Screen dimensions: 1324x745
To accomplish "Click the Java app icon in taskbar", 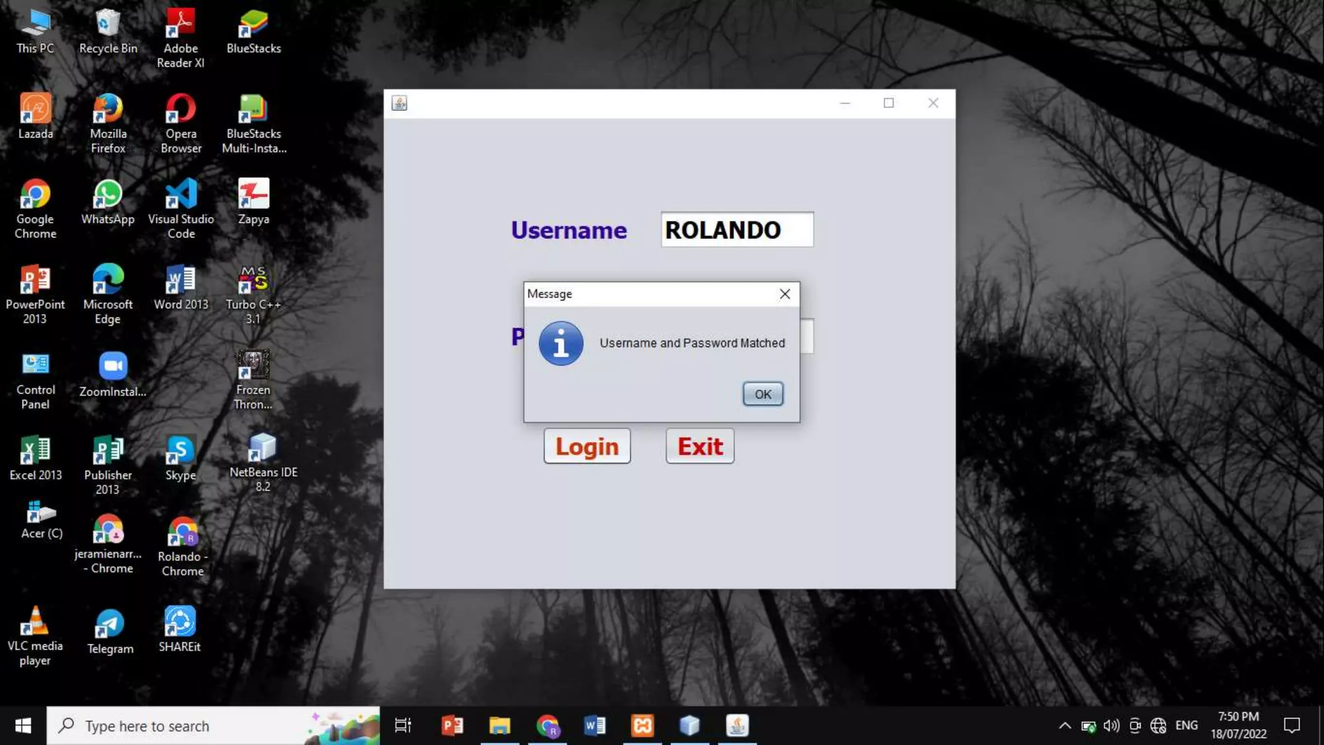I will [x=737, y=726].
